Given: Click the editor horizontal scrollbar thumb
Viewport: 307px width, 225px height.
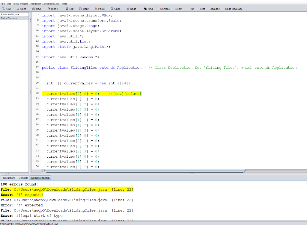Looking at the screenshot, I should [x=145, y=171].
